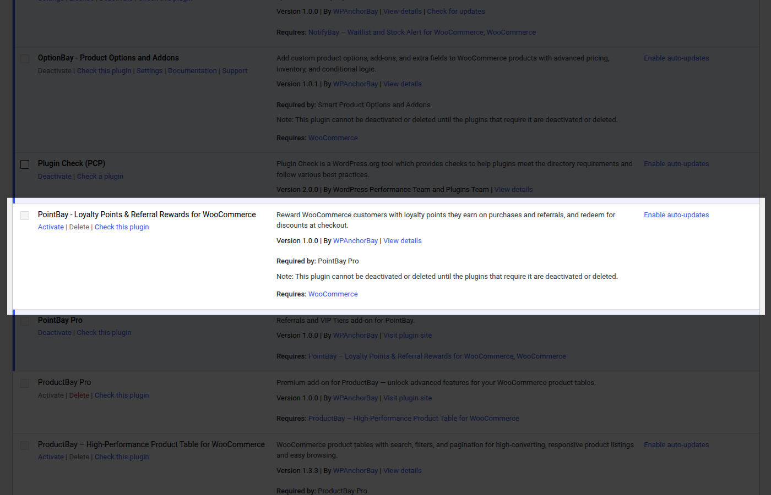Image resolution: width=771 pixels, height=495 pixels.
Task: Click 'Required by: PointBay Pro' text
Action: tap(318, 261)
